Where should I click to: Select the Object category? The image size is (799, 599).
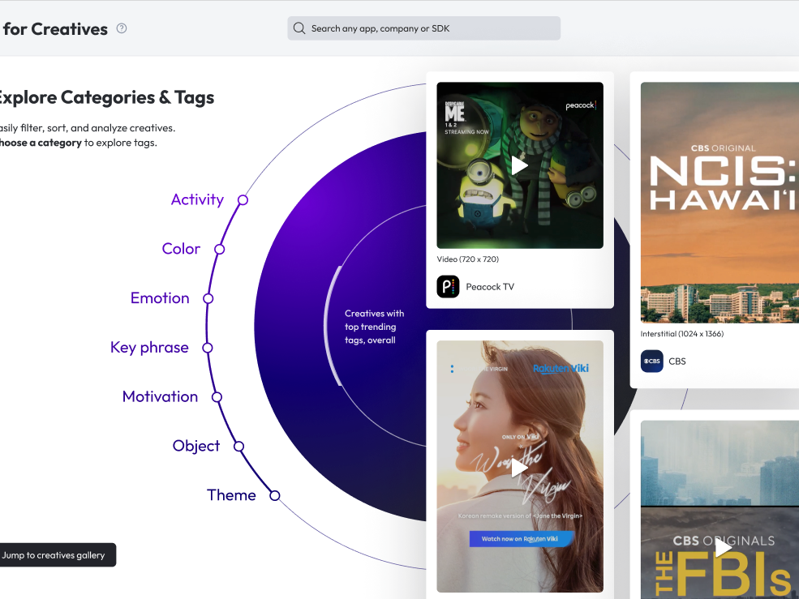pos(196,446)
